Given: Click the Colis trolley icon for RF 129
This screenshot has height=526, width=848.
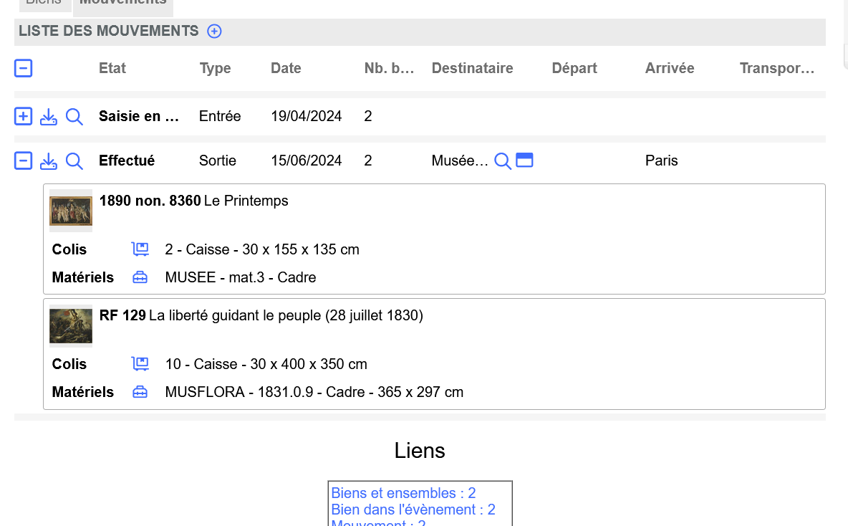Looking at the screenshot, I should tap(140, 364).
